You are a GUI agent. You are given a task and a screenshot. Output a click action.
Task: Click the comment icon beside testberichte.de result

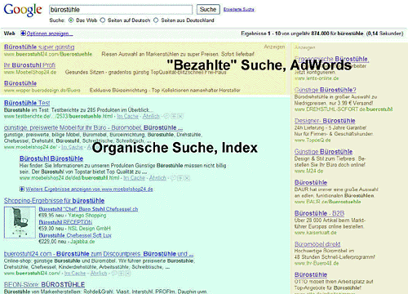(166, 116)
